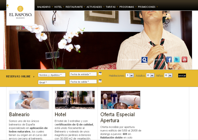Select the white slide indicator dot
Screen dimensions: 198x140
tap(8, 8)
